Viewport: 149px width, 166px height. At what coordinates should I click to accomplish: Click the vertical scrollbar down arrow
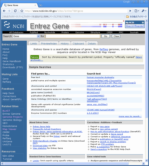pos(147,161)
